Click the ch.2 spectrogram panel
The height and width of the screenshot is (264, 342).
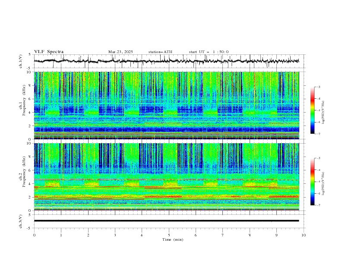coord(166,177)
